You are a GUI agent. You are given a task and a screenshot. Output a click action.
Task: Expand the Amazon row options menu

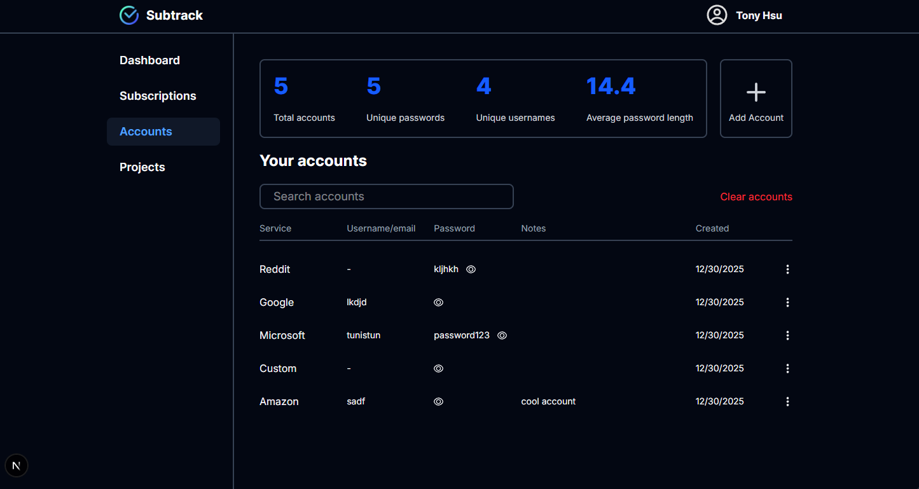(x=787, y=402)
